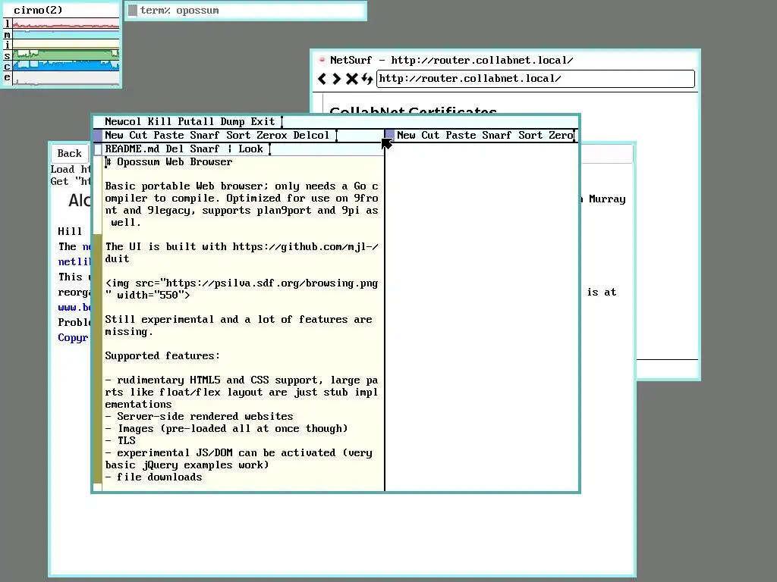777x582 pixels.
Task: Click 'term% opossum' text in the terminal window
Action: click(x=179, y=11)
